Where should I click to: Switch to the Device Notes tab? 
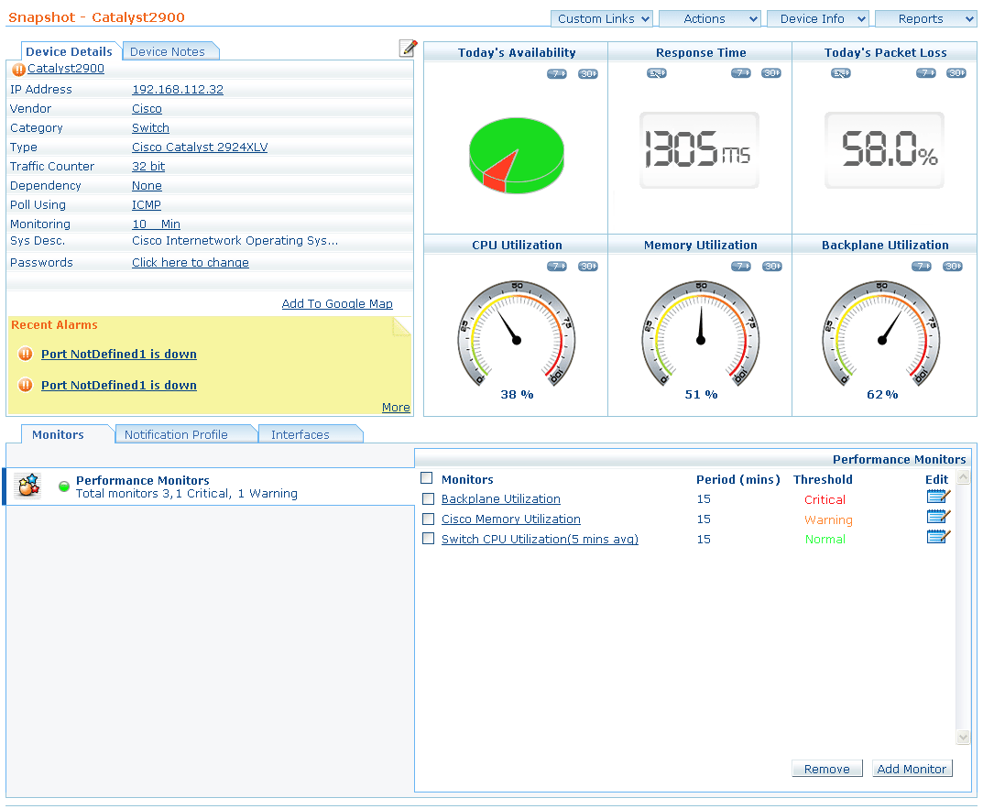point(168,51)
